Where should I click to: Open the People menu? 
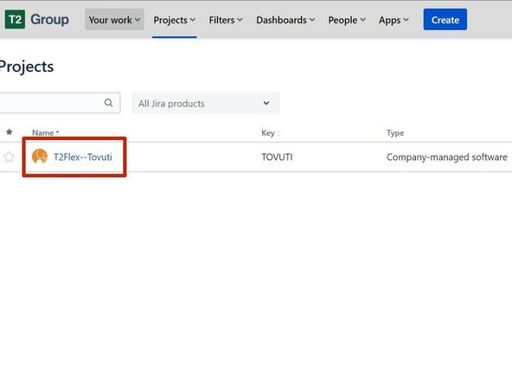point(347,20)
